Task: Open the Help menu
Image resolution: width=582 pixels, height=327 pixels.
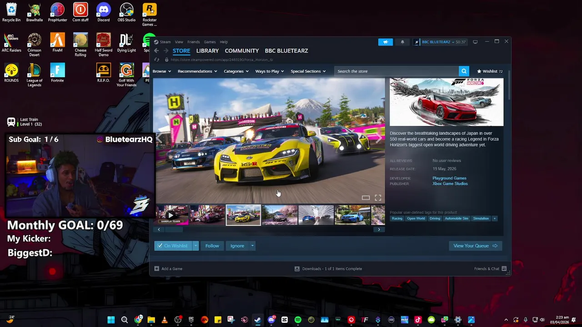Action: [x=224, y=42]
